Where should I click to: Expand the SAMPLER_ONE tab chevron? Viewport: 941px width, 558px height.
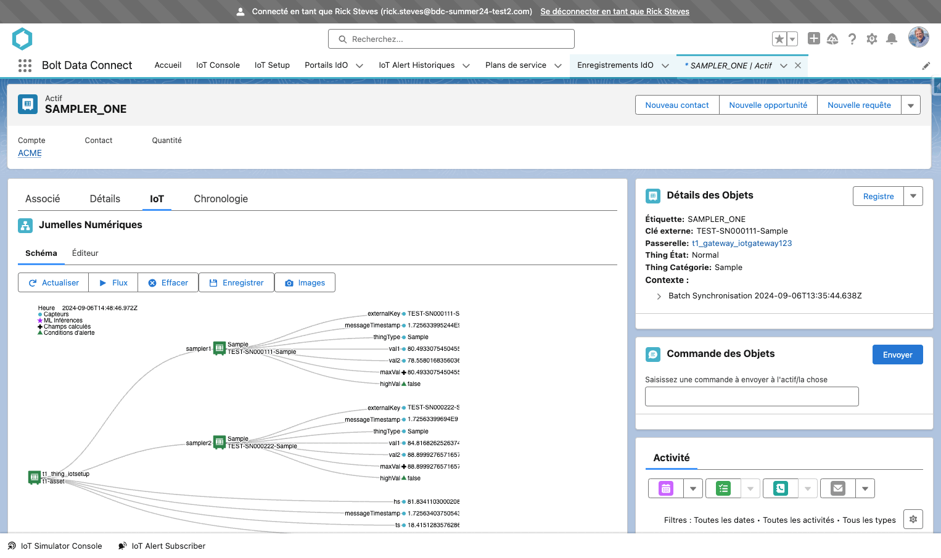(x=784, y=65)
